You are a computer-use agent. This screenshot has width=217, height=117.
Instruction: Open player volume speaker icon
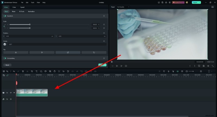click(x=208, y=66)
